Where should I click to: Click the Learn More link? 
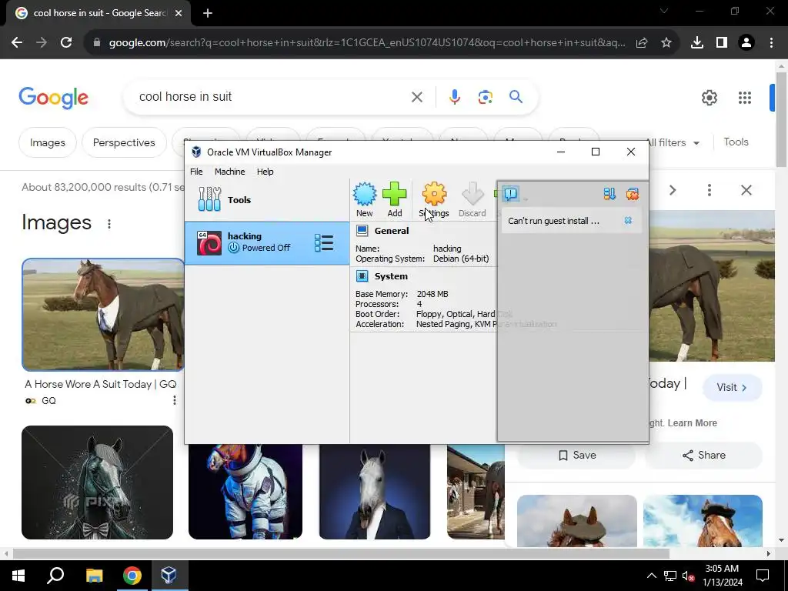692,423
